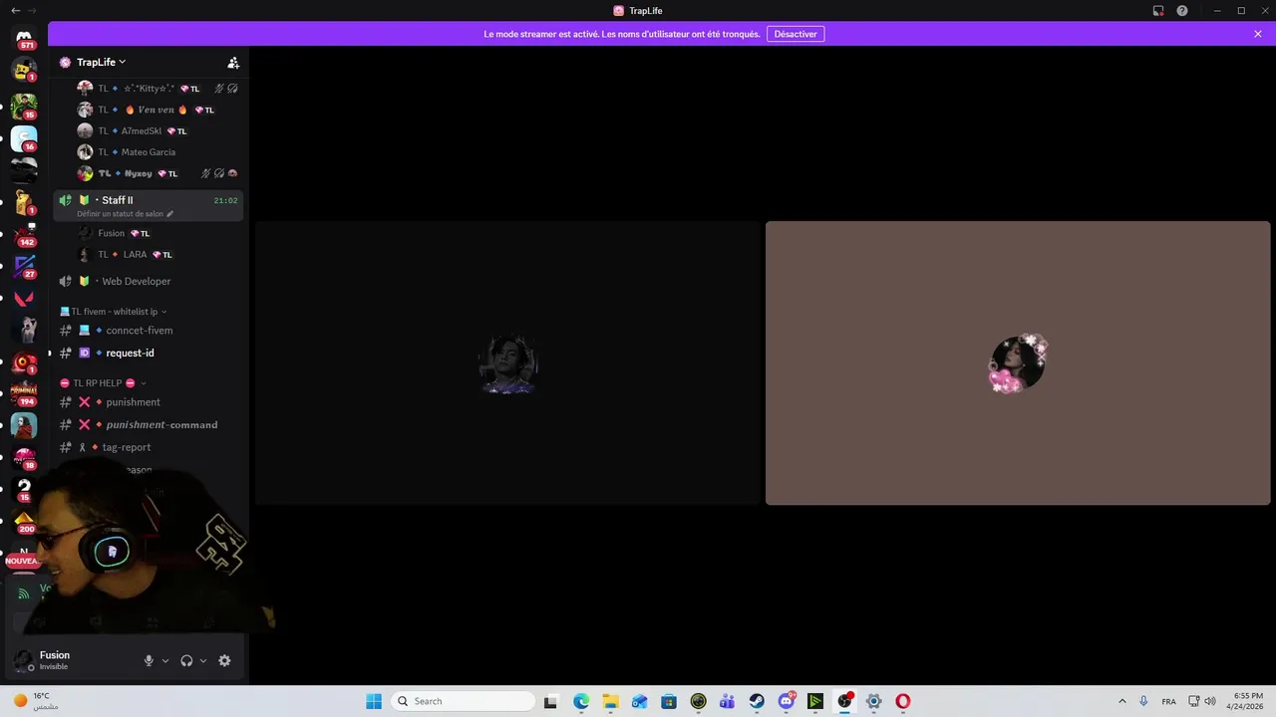1276x717 pixels.
Task: Open server icon with badge 194
Action: point(24,392)
